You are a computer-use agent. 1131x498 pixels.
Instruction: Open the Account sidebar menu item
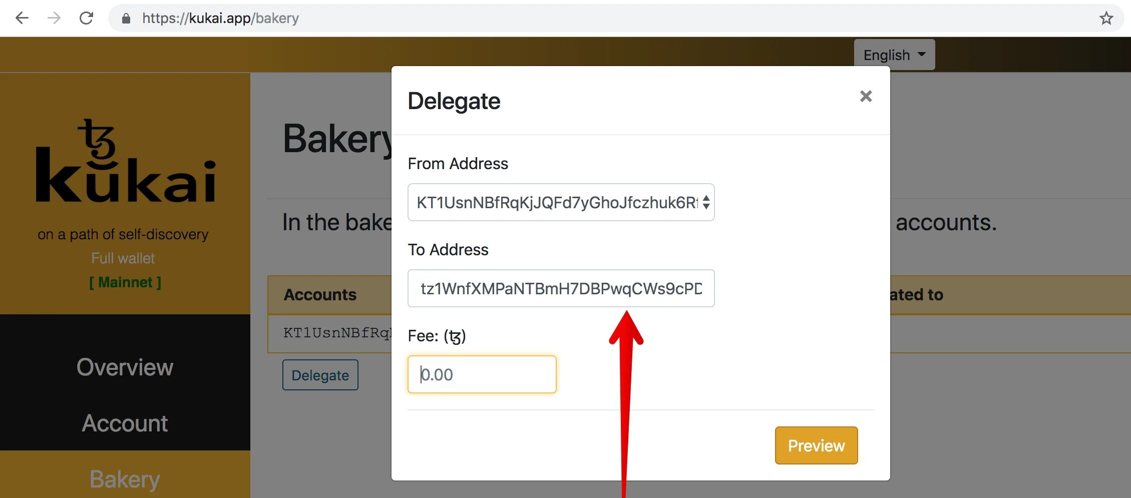[x=125, y=423]
